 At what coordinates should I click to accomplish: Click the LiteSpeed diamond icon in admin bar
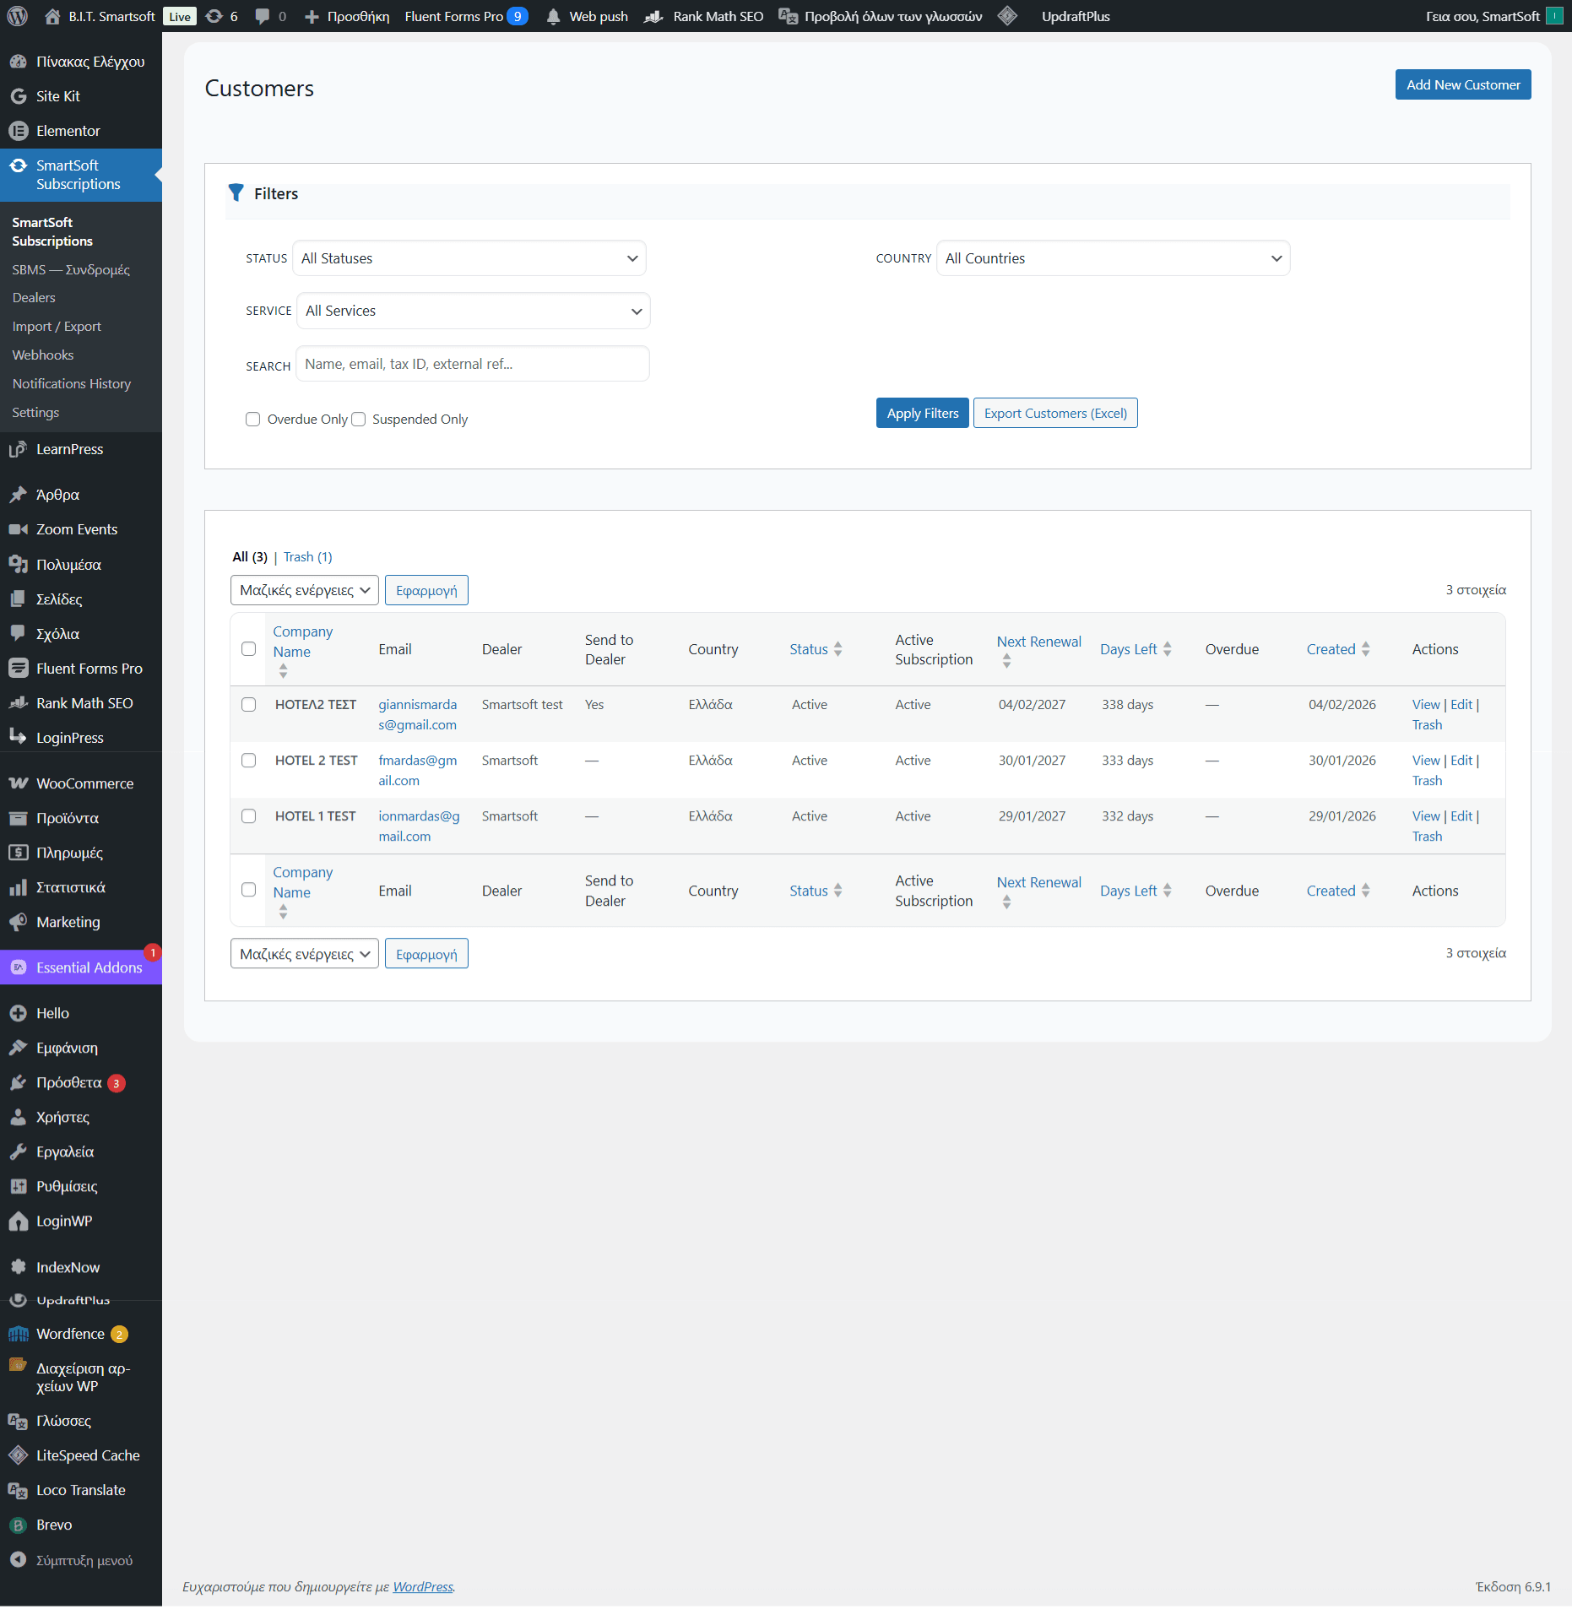pos(1007,16)
